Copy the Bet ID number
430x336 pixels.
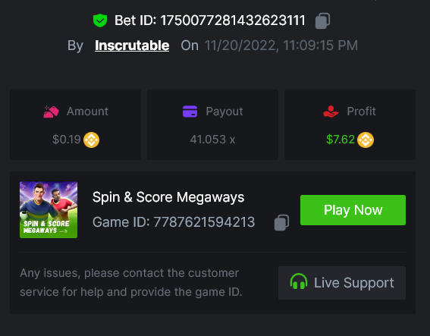pos(322,20)
